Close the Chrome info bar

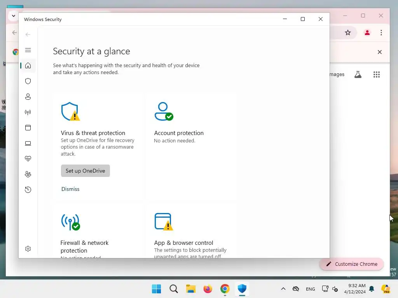(x=379, y=52)
